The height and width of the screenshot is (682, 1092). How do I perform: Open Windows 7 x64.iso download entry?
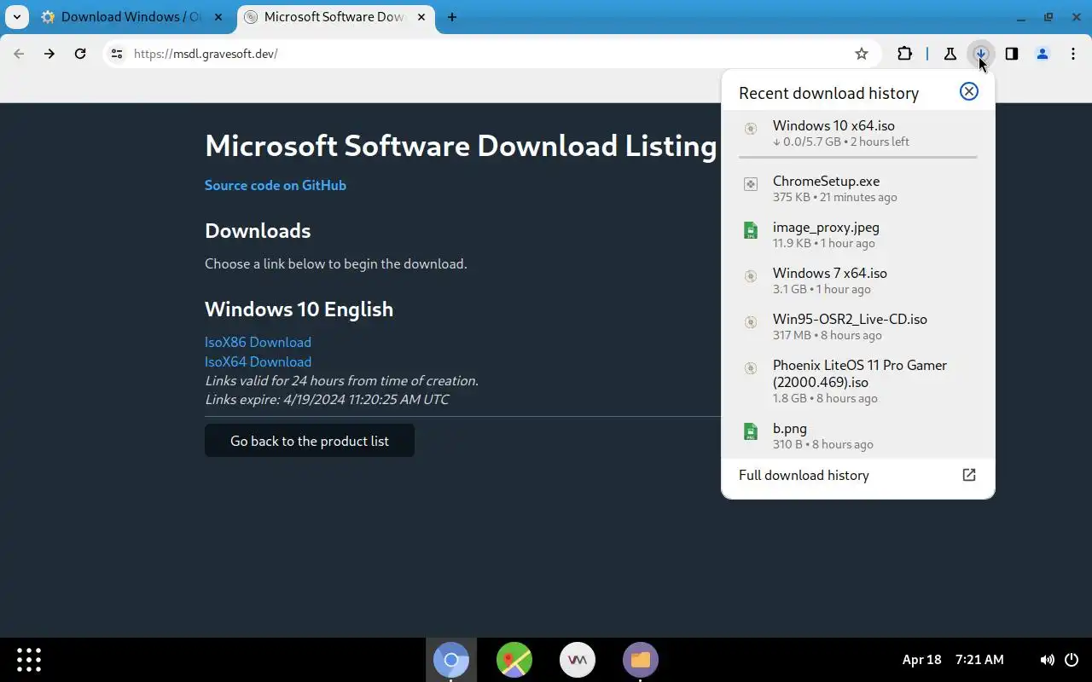pos(857,280)
